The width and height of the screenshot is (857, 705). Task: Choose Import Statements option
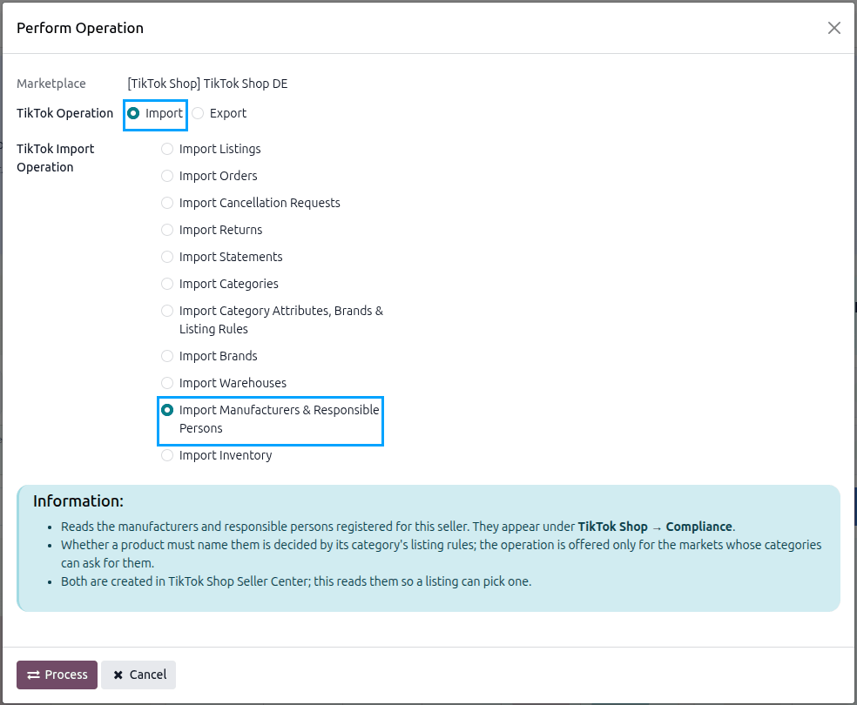pos(167,257)
